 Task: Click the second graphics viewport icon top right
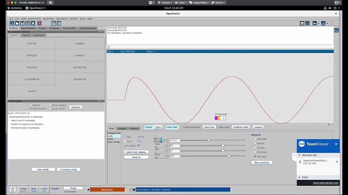coord(307,23)
